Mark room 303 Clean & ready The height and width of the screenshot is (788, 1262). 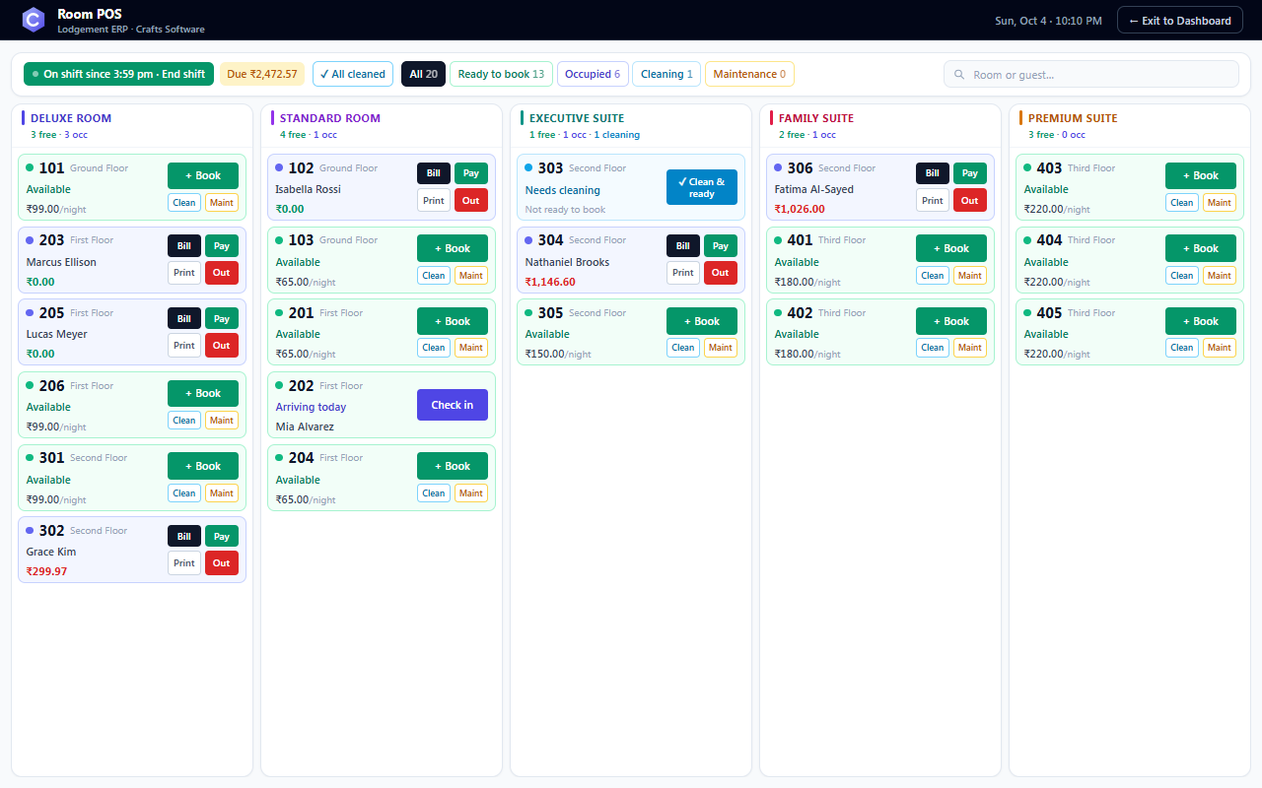702,187
